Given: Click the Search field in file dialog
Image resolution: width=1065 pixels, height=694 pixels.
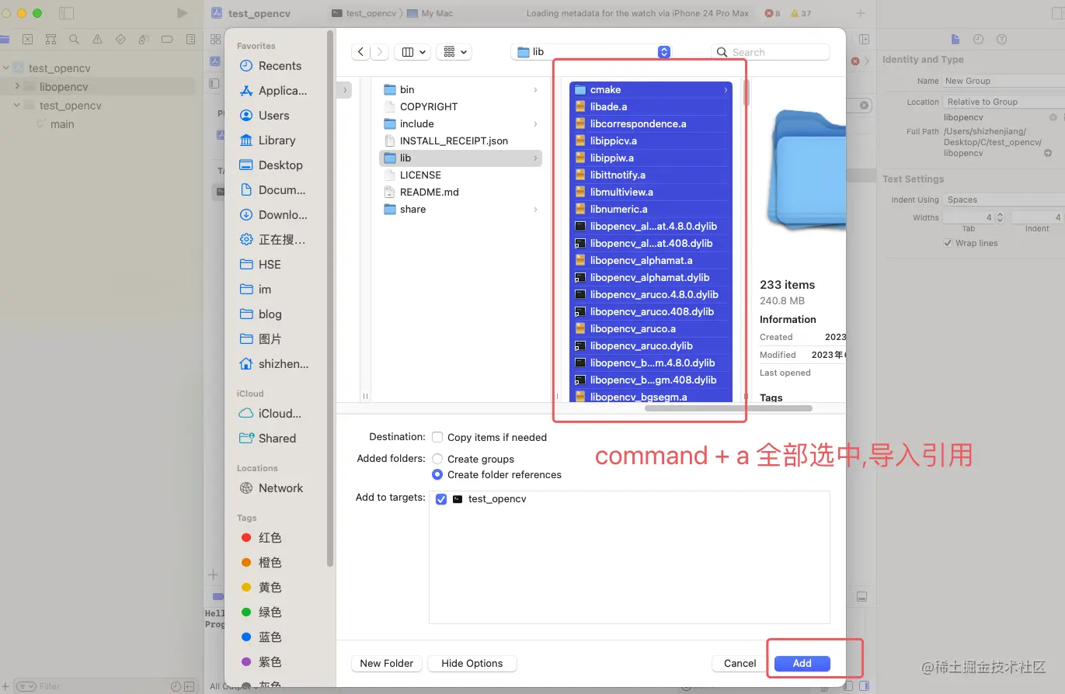Looking at the screenshot, I should [771, 52].
